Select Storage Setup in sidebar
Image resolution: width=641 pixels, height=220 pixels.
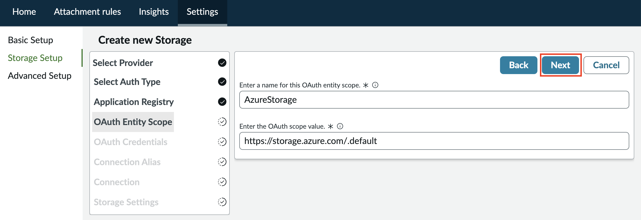[x=35, y=58]
